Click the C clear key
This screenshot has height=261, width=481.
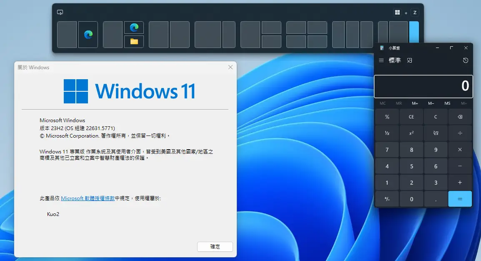coord(436,117)
